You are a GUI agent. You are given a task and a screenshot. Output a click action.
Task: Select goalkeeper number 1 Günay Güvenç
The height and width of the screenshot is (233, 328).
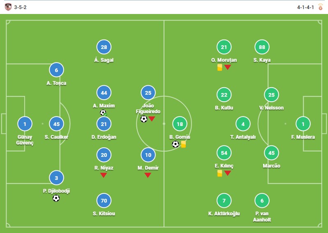[x=25, y=124]
